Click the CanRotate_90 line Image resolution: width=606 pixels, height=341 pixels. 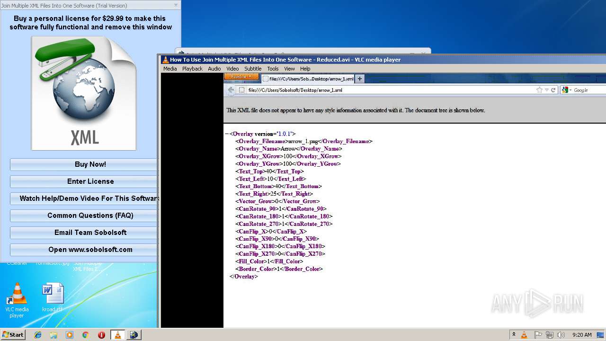281,209
